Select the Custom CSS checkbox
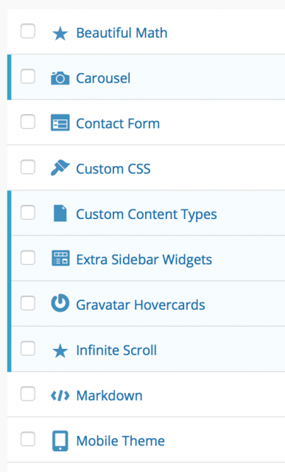Image resolution: width=285 pixels, height=472 pixels. (x=28, y=167)
